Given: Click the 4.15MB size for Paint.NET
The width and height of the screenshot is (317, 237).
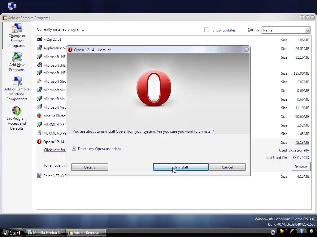Looking at the screenshot, I should click(303, 176).
